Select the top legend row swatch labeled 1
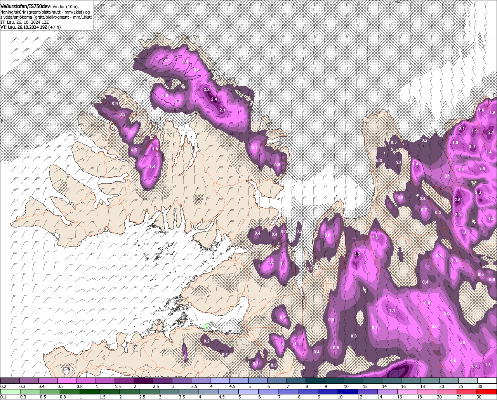This screenshot has height=400, width=497. 105,381
